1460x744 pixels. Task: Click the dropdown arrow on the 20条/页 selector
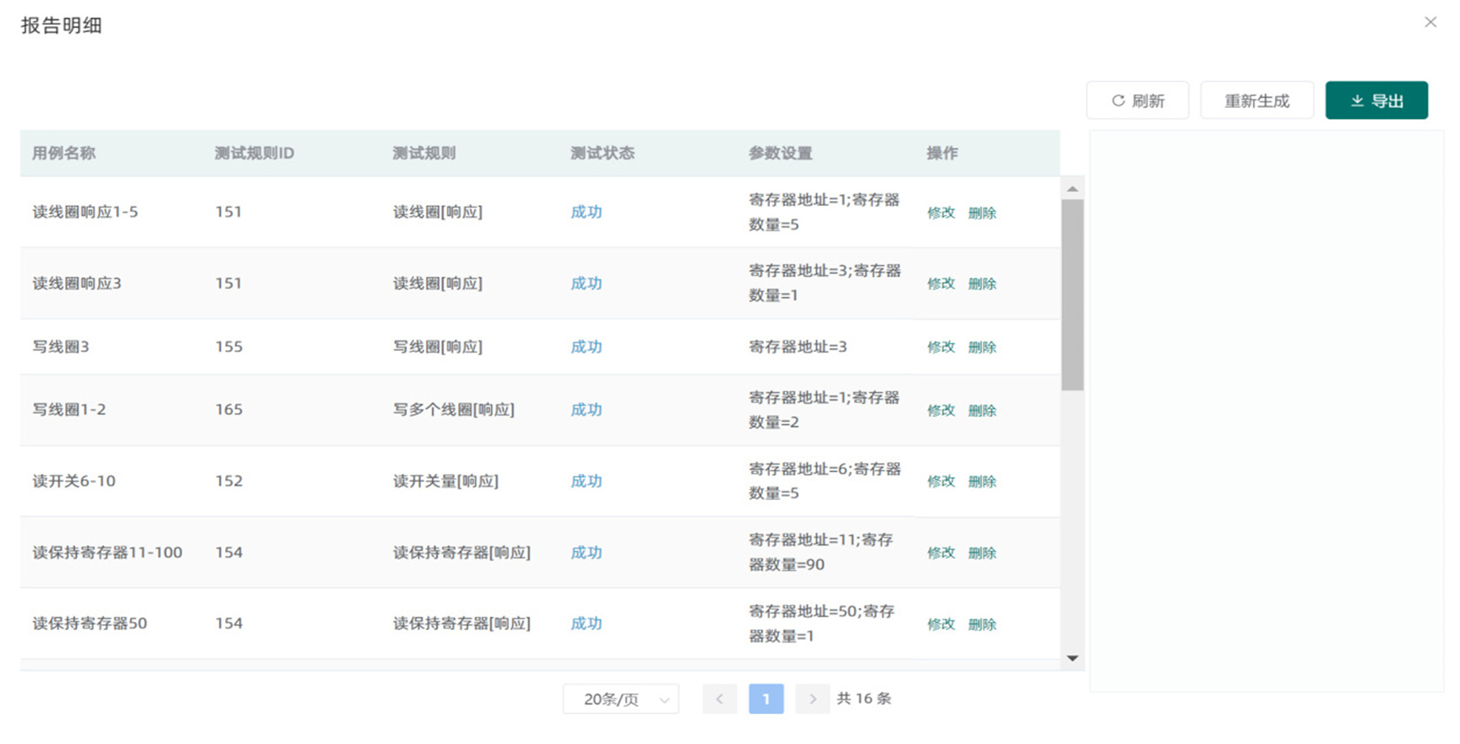coord(663,698)
